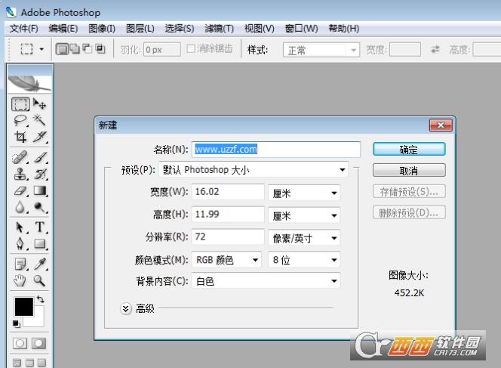Toggle the anti-alias checkbox
Screen dimensions: 501x368
pyautogui.click(x=191, y=48)
